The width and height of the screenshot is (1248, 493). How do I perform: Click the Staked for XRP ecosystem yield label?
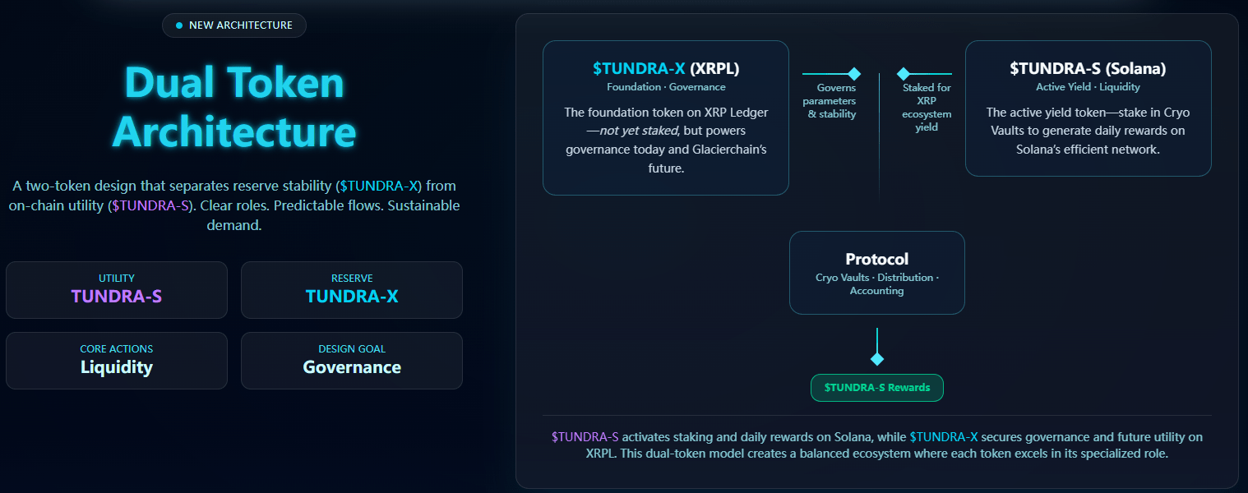click(x=927, y=108)
